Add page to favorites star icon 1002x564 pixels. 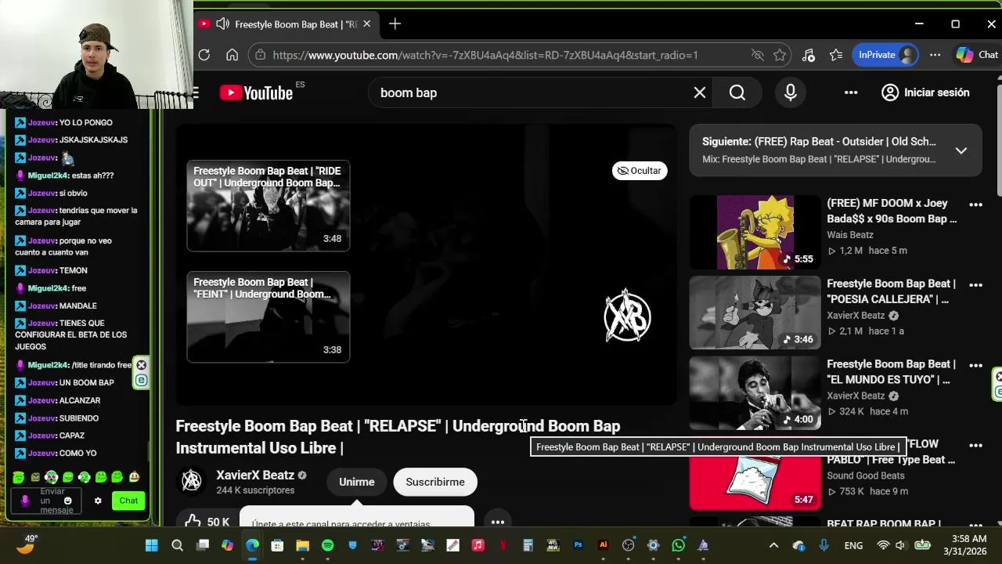780,55
